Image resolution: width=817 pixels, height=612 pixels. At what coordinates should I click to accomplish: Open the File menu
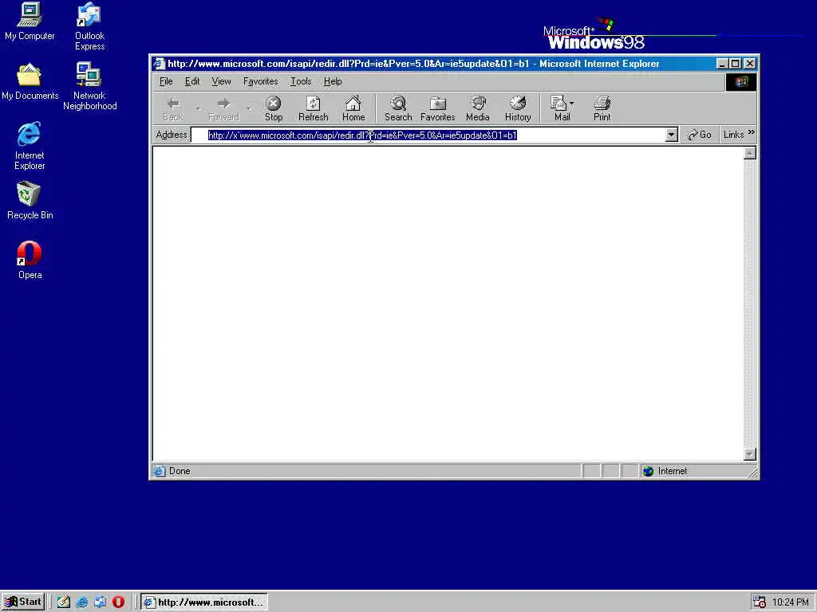[166, 82]
